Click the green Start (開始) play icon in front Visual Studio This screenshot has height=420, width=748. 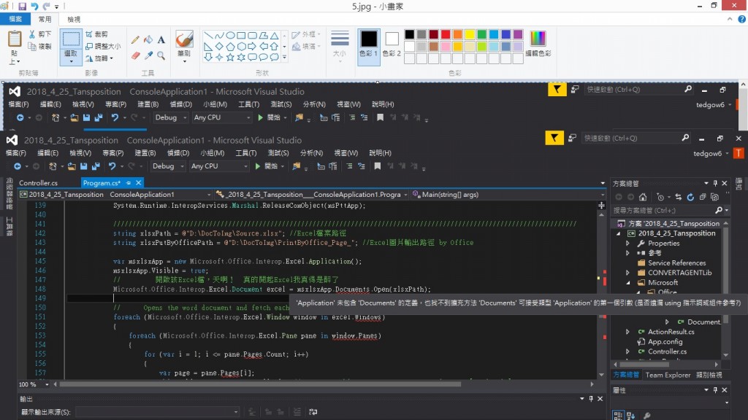[x=258, y=166]
